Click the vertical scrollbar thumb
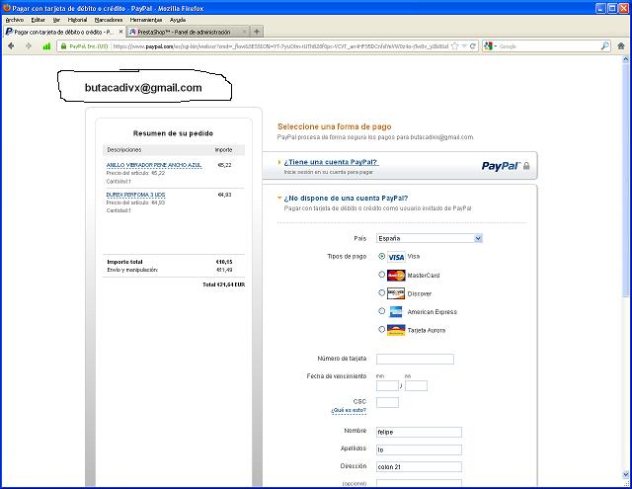Image resolution: width=632 pixels, height=489 pixels. tap(625, 181)
